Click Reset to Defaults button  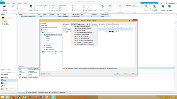pos(45,74)
